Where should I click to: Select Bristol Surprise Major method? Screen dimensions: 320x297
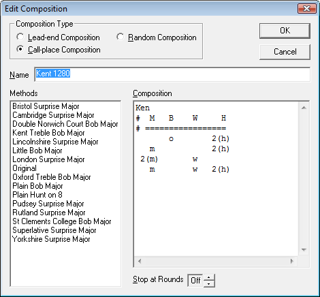[x=46, y=106]
